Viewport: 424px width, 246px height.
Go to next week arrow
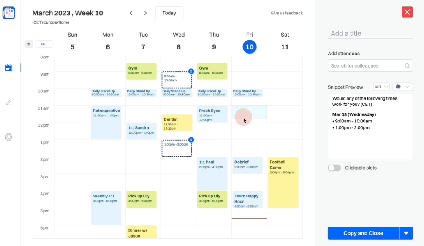coord(145,13)
